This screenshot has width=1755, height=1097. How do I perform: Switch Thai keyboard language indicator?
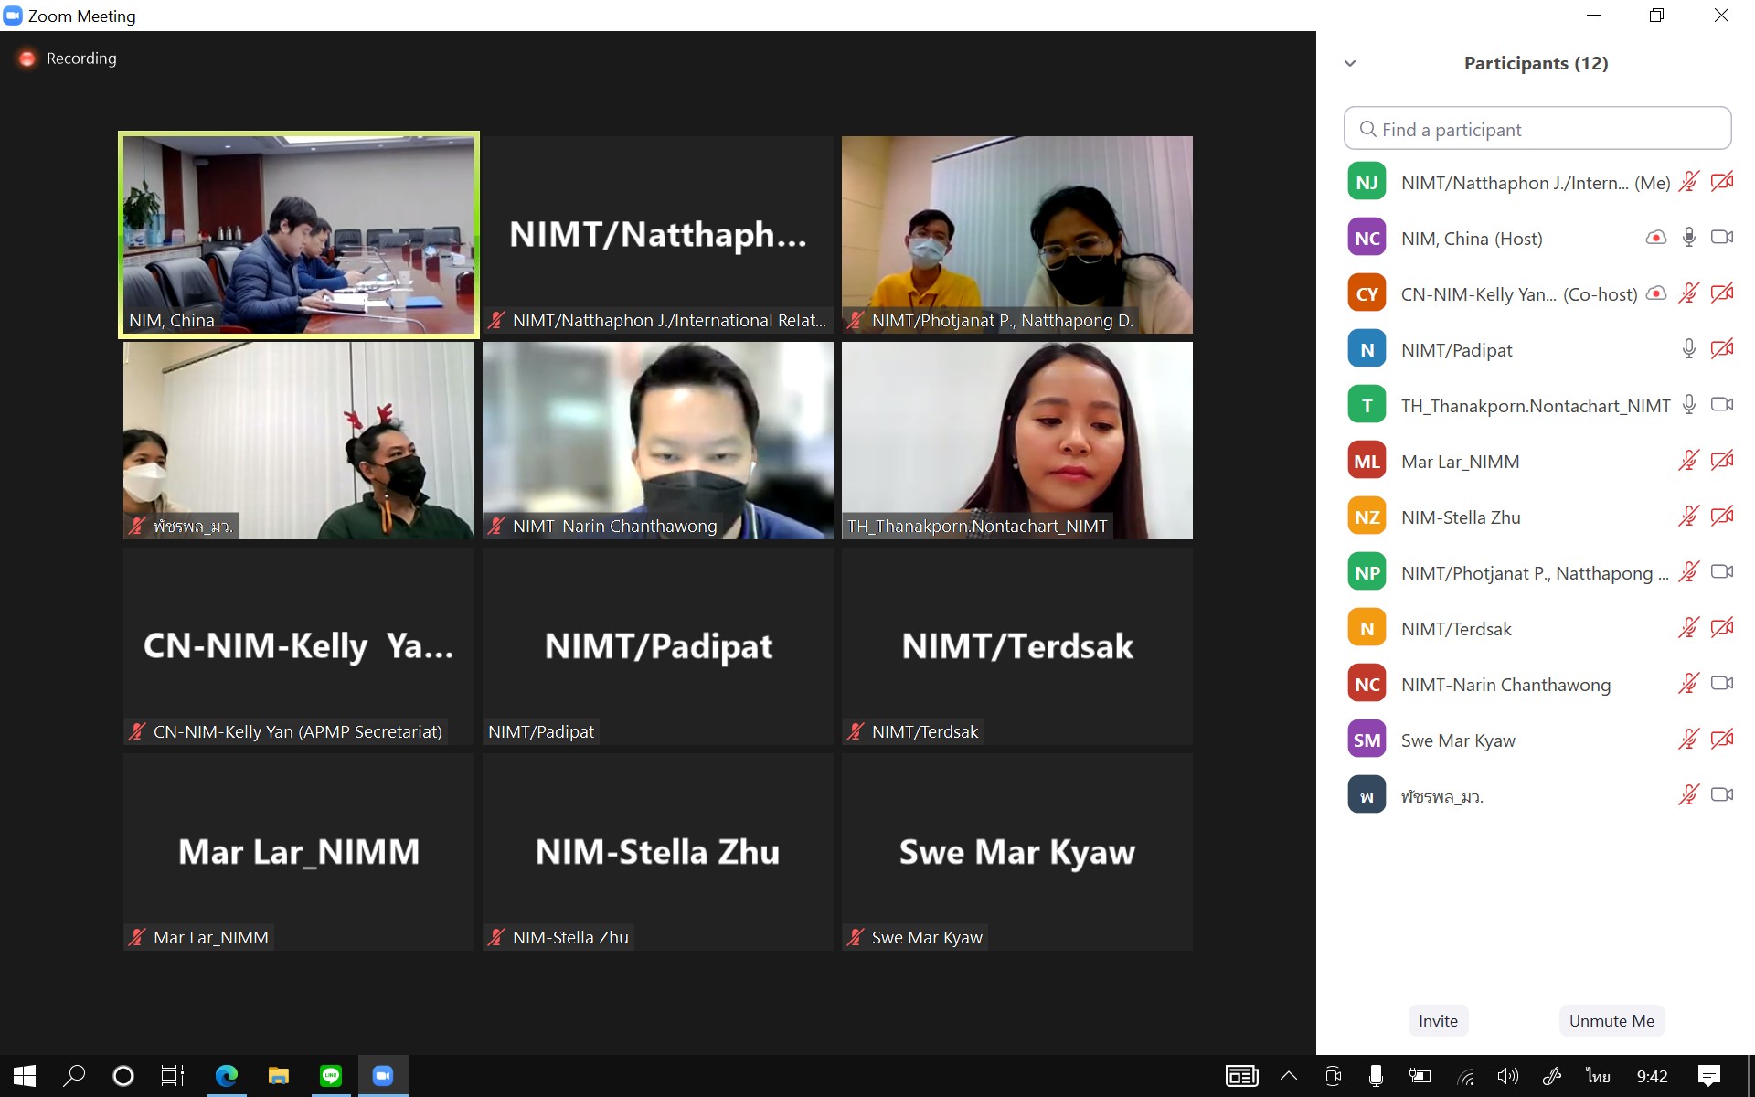tap(1598, 1076)
